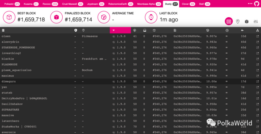This screenshot has width=261, height=134.
Task: Click the #1,659,714 finalized block value
Action: click(x=78, y=20)
